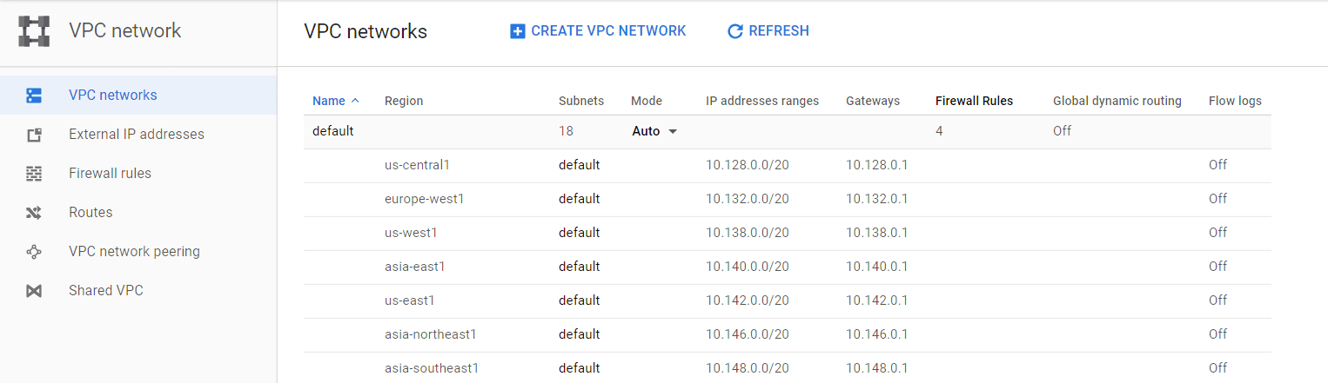The width and height of the screenshot is (1328, 383).
Task: Click the CREATE VPC NETWORK button
Action: pos(598,31)
